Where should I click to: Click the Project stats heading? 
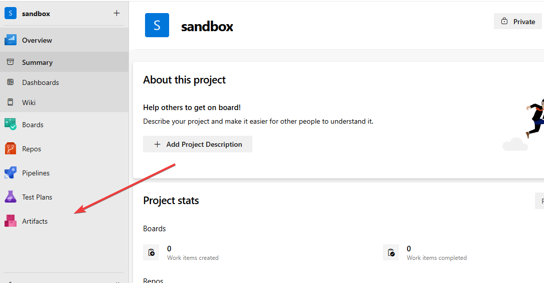tap(171, 201)
